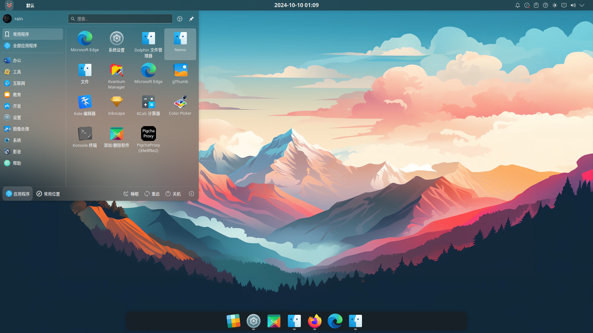
Task: Open the 开发 category
Action: coord(33,106)
